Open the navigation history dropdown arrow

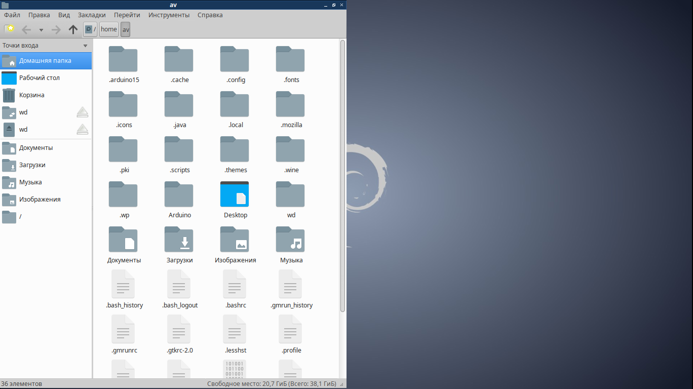42,30
